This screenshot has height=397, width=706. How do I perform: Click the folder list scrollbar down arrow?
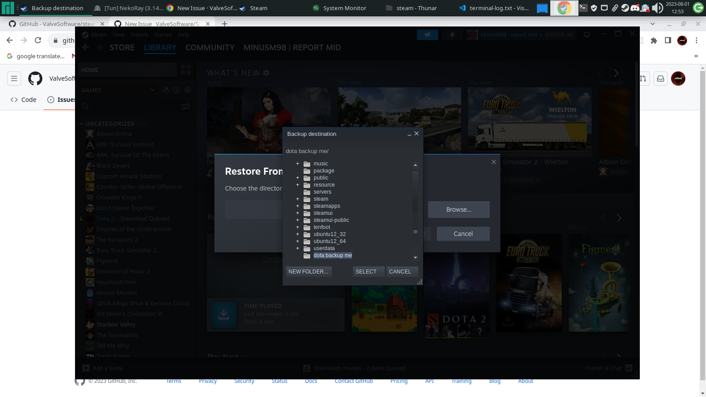(415, 257)
